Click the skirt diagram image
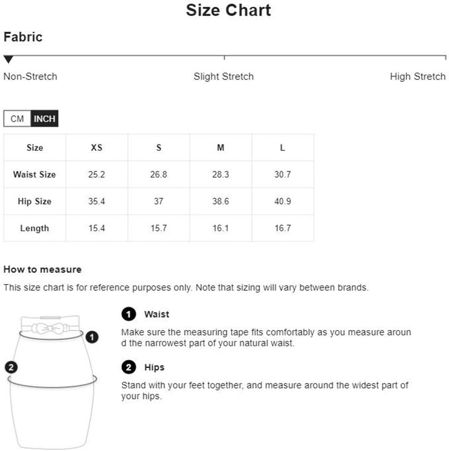This screenshot has width=449, height=451. (x=52, y=382)
